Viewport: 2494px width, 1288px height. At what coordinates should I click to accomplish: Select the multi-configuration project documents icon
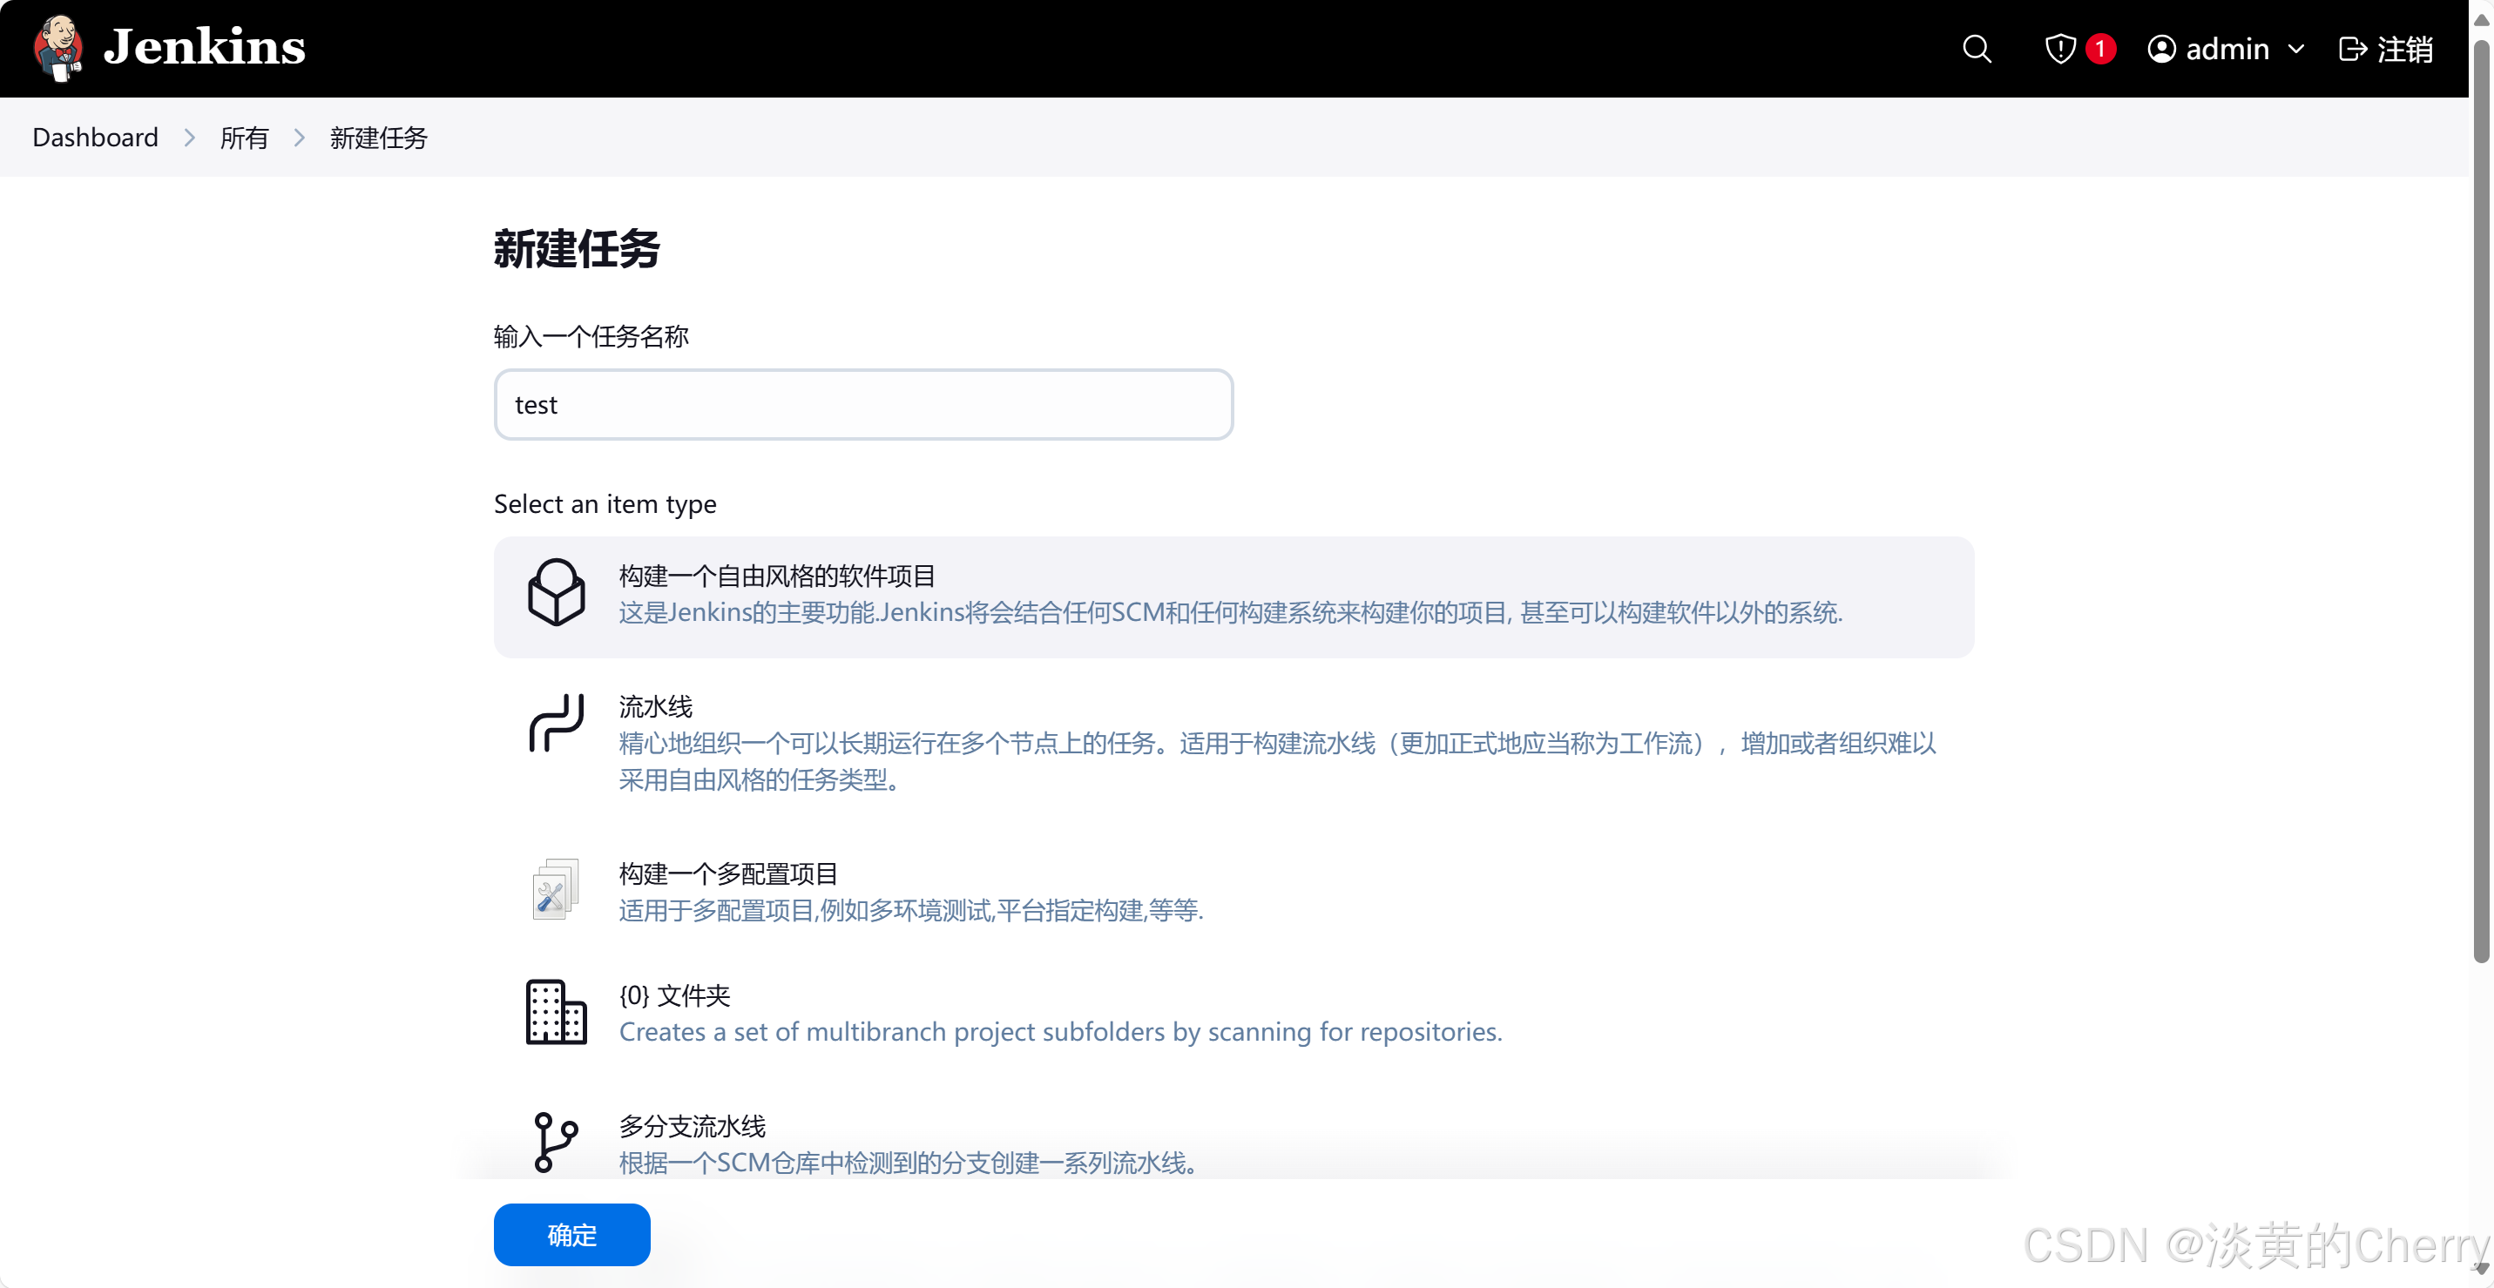point(556,889)
